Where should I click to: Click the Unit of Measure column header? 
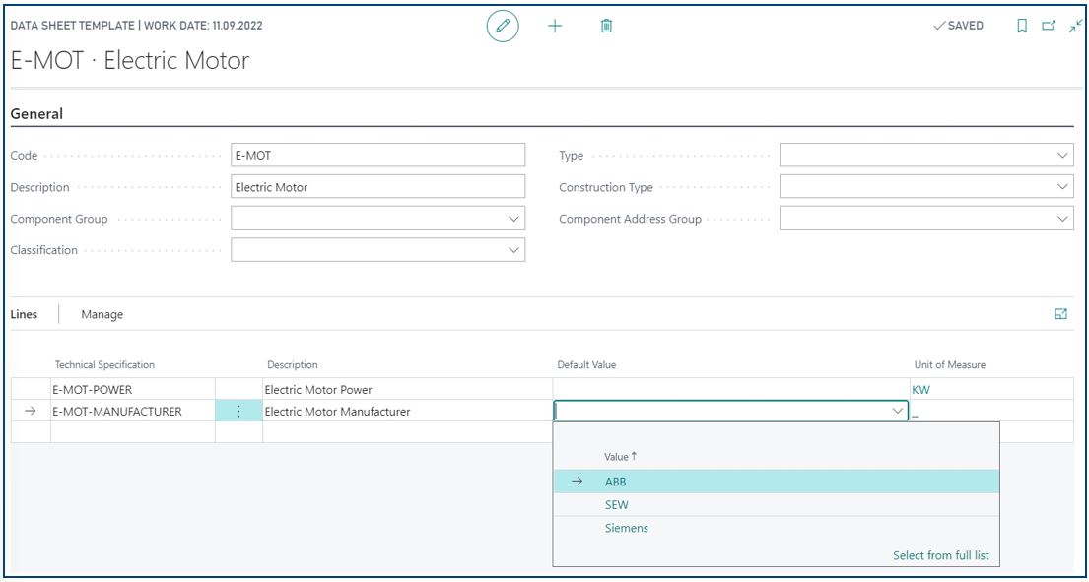click(x=950, y=365)
